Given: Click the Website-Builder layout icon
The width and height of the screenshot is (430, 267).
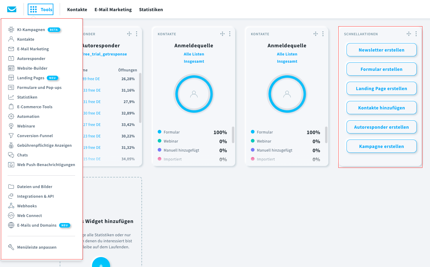Looking at the screenshot, I should pos(11,68).
